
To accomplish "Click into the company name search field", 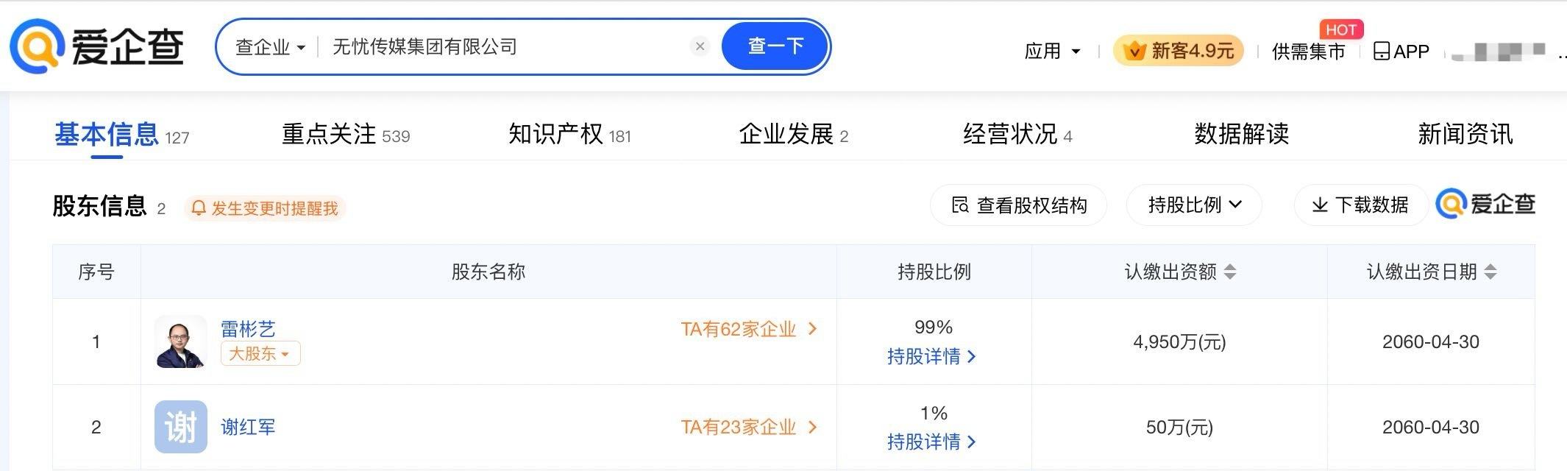I will pyautogui.click(x=500, y=47).
